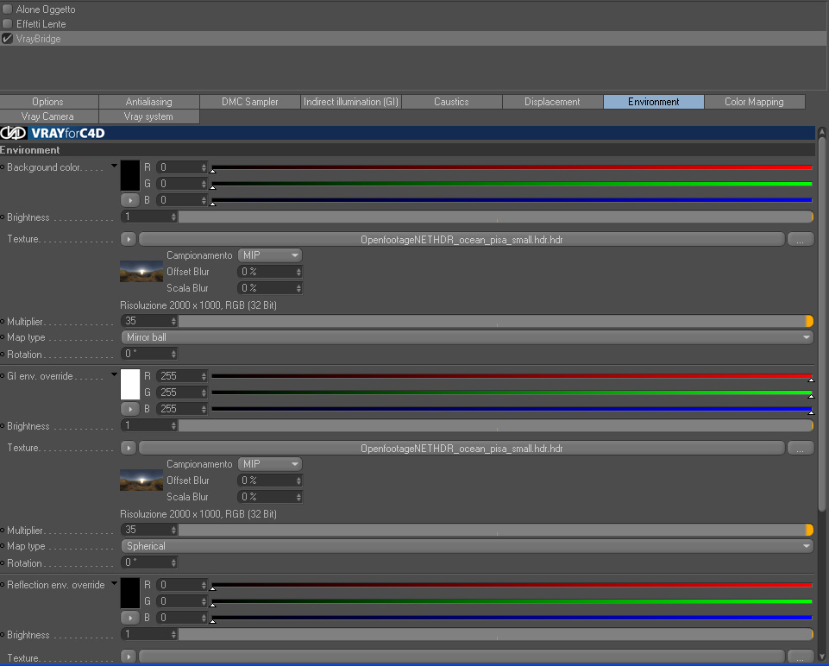Open the white GI env. override color swatch
This screenshot has height=666, width=829.
coord(130,384)
